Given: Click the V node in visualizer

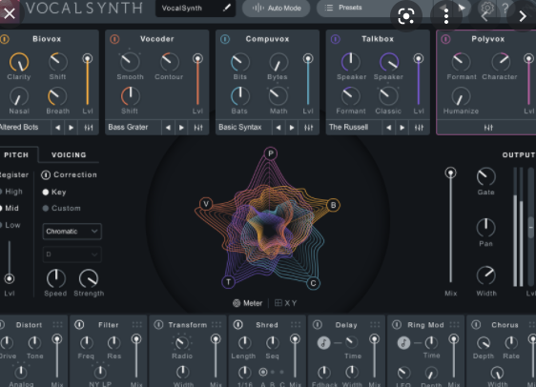Looking at the screenshot, I should coord(206,204).
